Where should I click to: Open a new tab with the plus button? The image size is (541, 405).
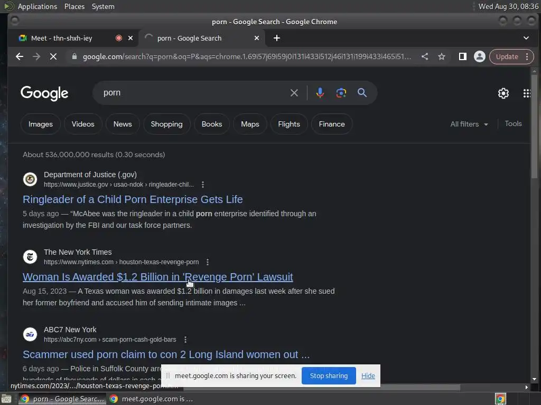277,38
